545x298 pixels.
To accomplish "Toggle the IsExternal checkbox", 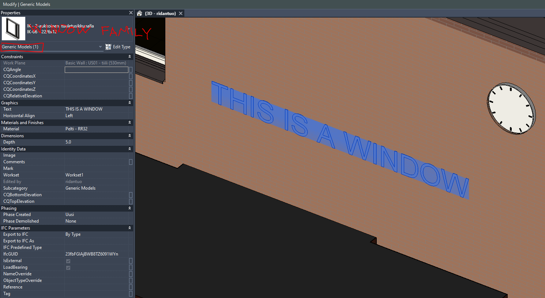I will [68, 261].
